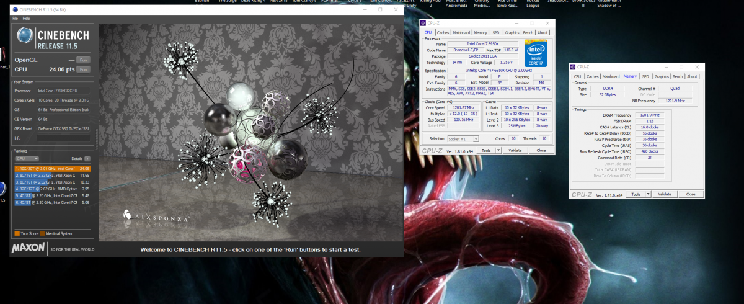Switch to Graphics tab in CPU-tab CPU-Z window
Screen dimensions: 744x304
point(512,32)
